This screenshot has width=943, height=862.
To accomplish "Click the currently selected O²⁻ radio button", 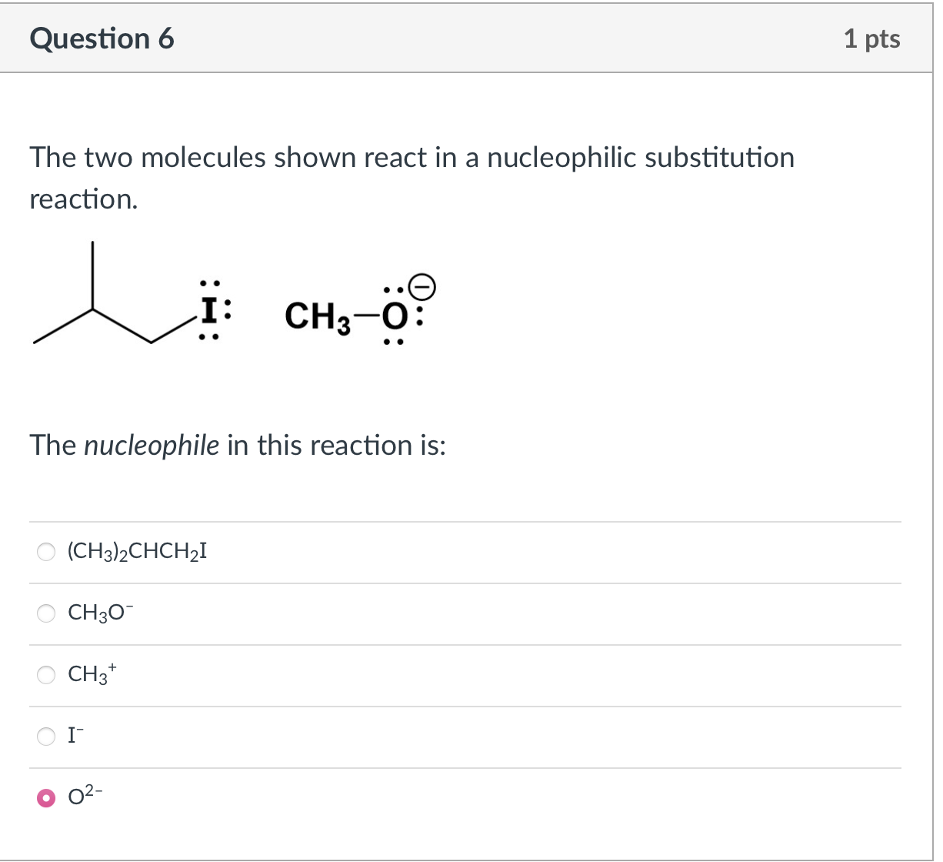I will (46, 799).
